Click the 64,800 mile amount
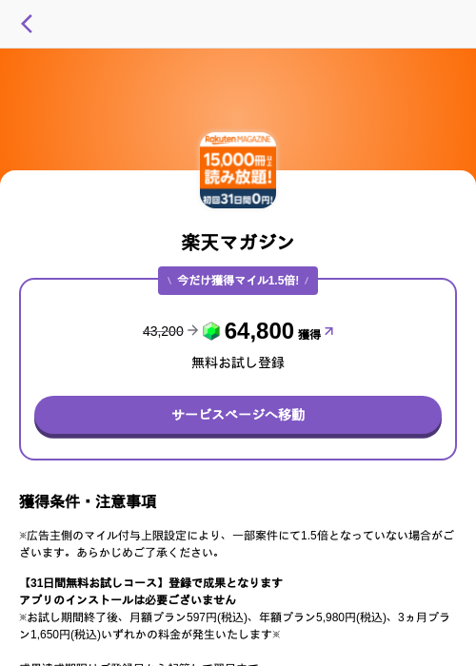Viewport: 476px width, 666px height. pos(259,331)
